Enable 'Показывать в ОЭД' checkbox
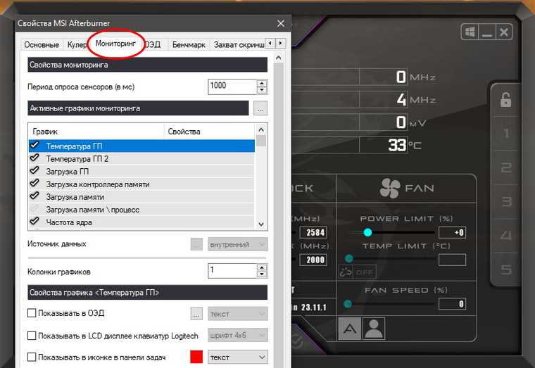 coord(32,313)
